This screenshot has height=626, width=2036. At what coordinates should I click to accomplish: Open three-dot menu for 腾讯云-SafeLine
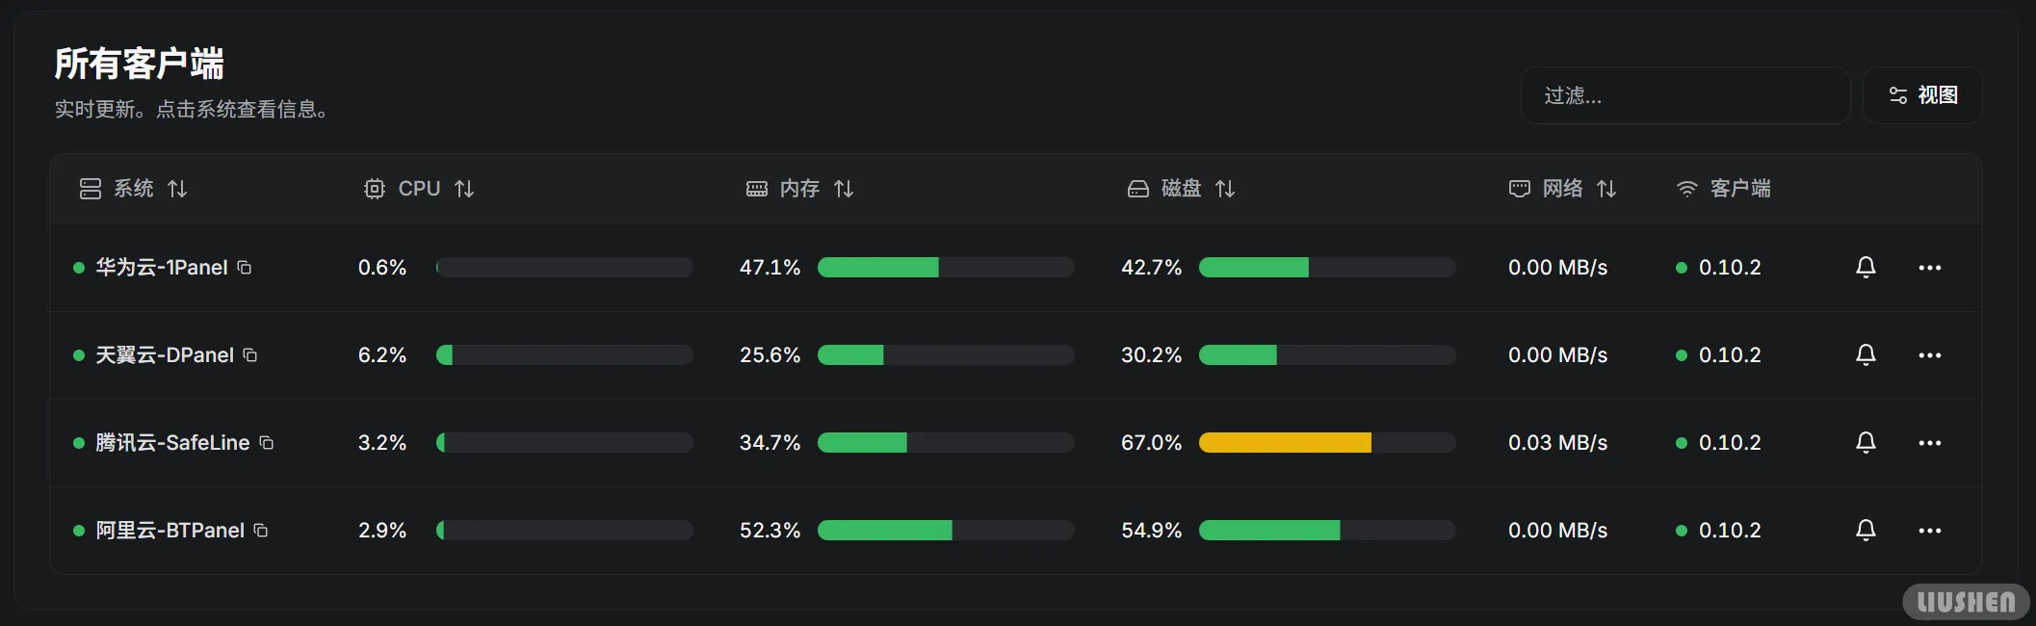[1929, 443]
